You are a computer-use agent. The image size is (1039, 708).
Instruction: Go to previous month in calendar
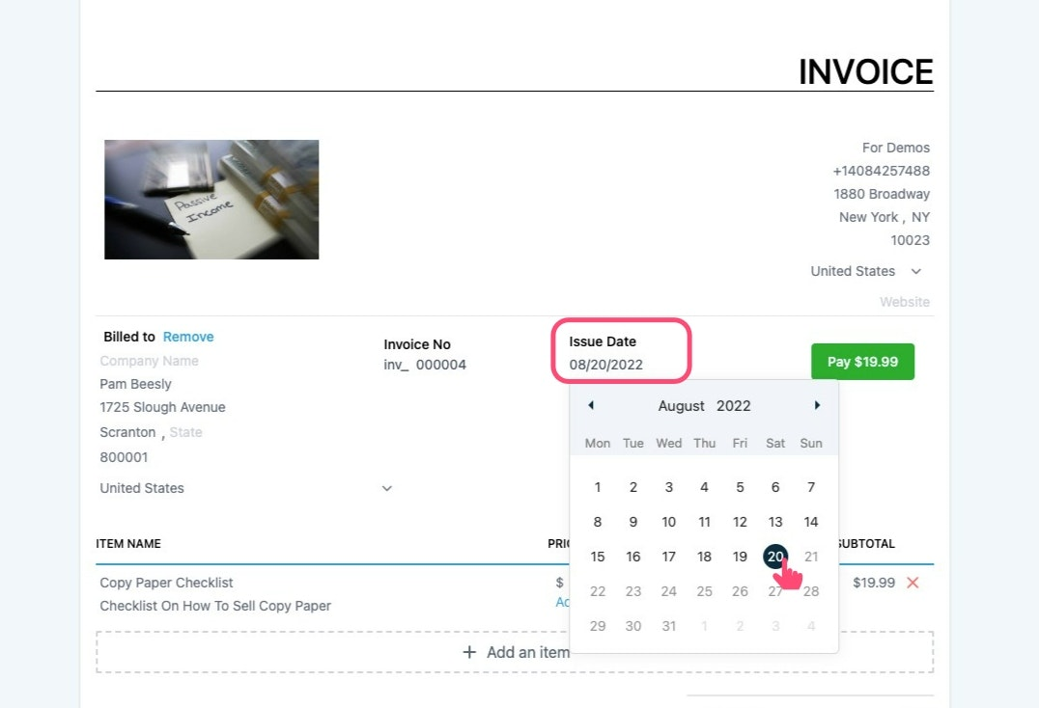591,405
